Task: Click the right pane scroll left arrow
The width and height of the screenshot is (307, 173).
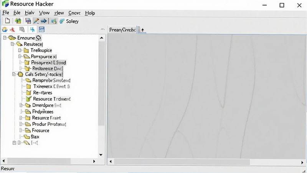Action: pos(111,161)
